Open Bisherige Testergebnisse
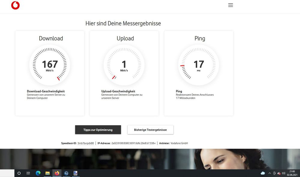 click(150, 130)
